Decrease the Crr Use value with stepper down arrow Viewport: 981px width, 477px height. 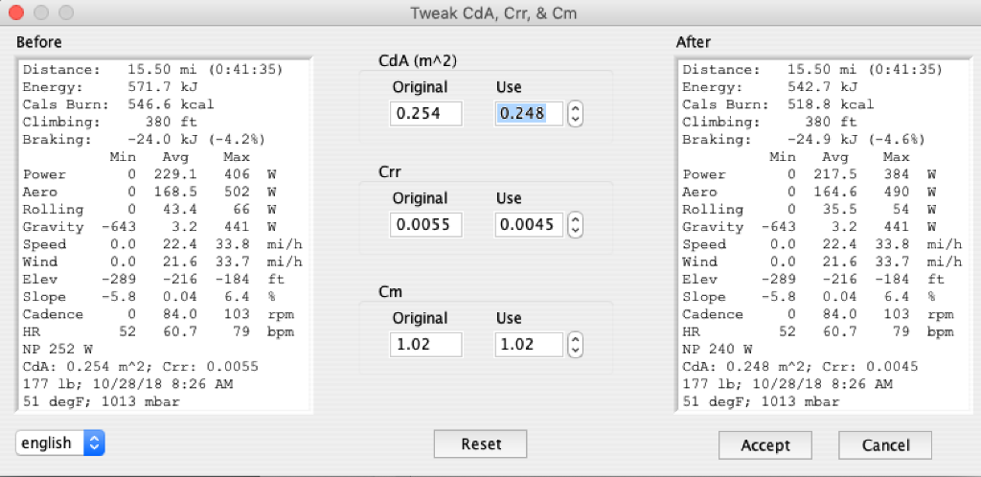click(575, 231)
